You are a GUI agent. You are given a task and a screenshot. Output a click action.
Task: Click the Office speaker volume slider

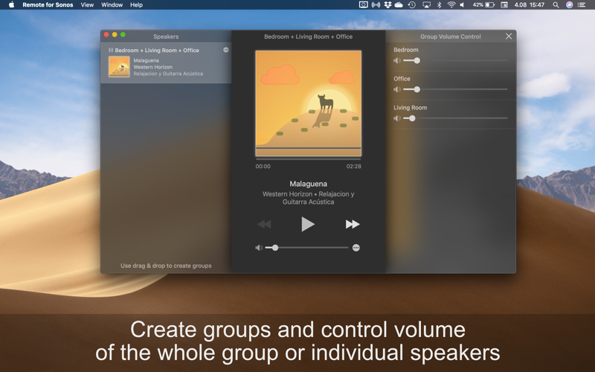tap(455, 89)
